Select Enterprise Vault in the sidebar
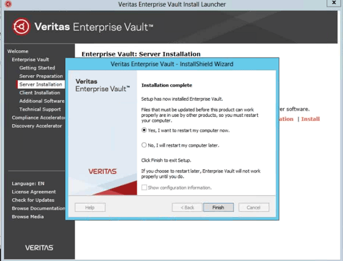343x261 pixels. [30, 59]
